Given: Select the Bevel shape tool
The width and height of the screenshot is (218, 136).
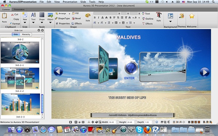Looking at the screenshot, I should (76, 18).
